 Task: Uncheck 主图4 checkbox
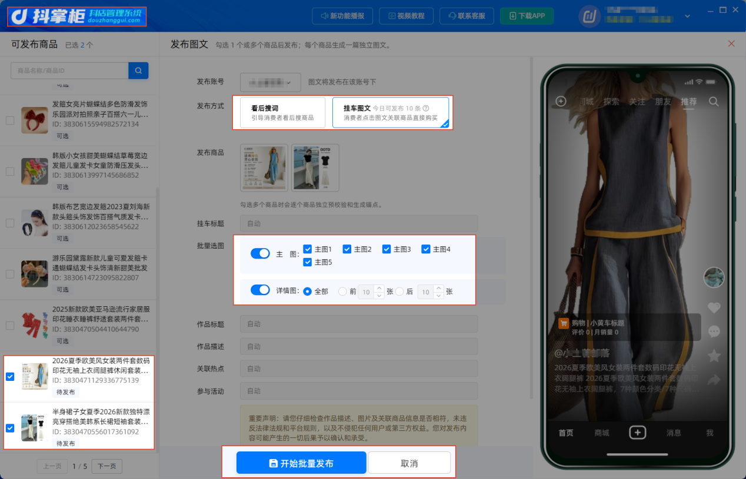(425, 249)
